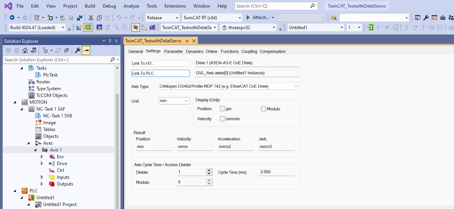Image resolution: width=454 pixels, height=209 pixels.
Task: Click the Show Online Data icon
Action: 135,28
